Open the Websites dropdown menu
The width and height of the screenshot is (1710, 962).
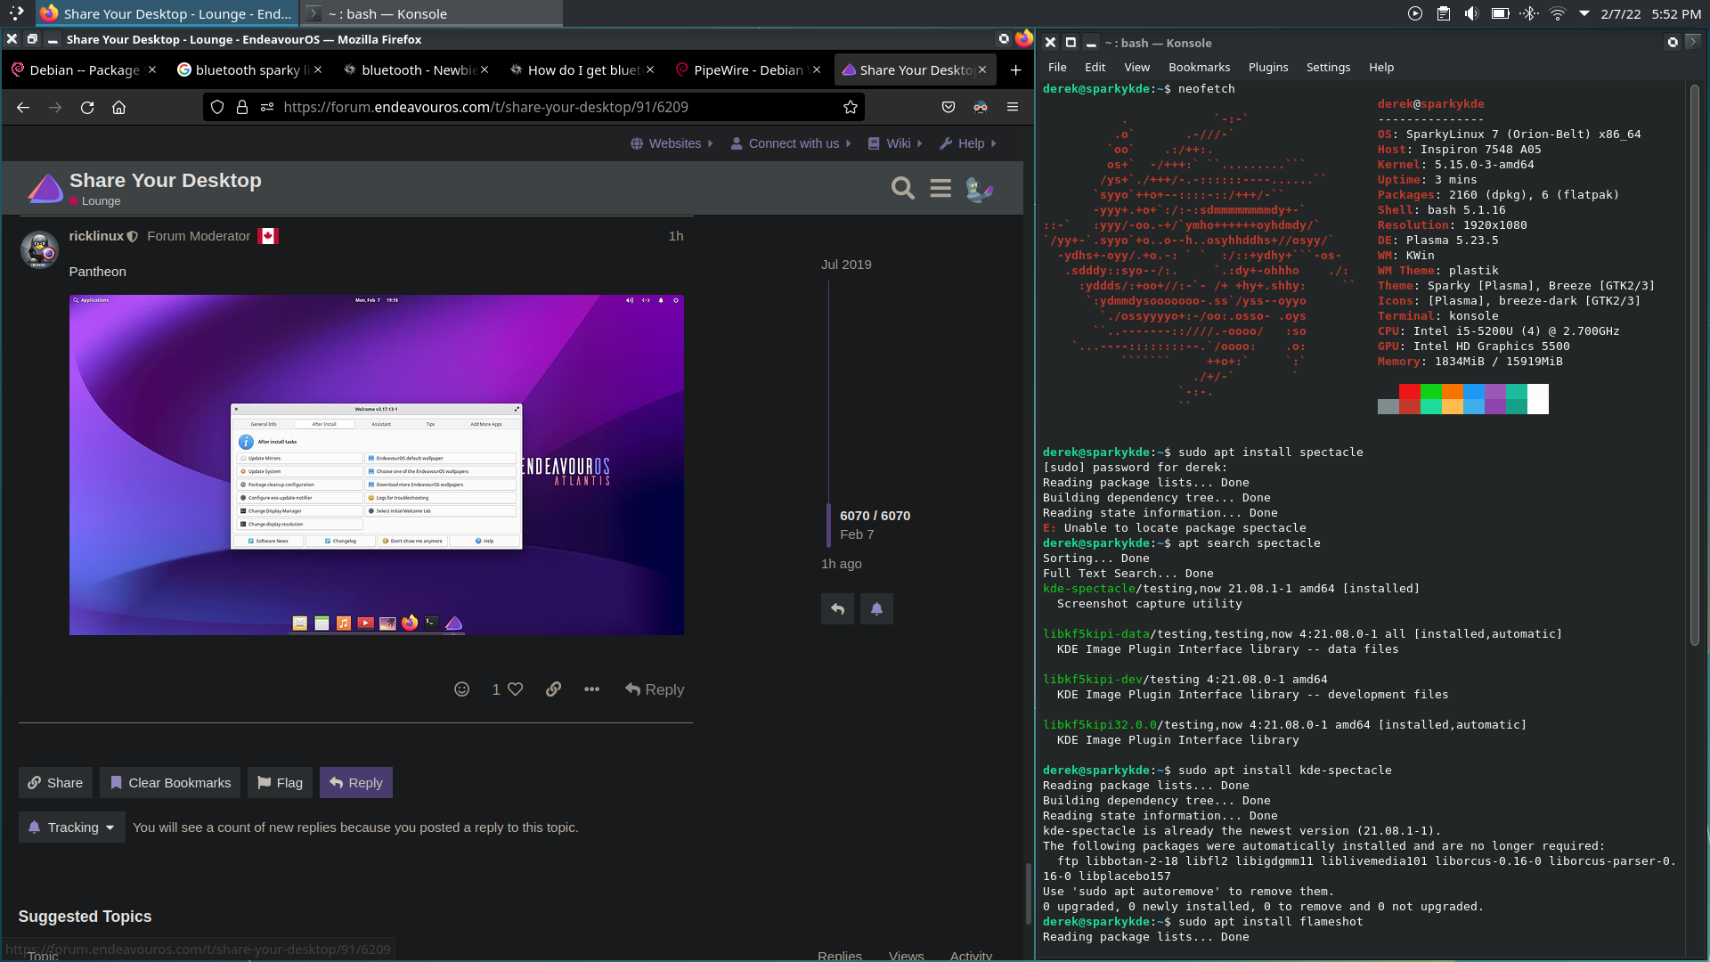[672, 143]
